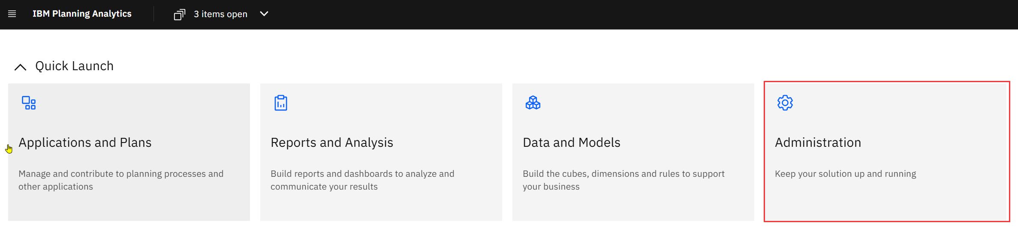Image resolution: width=1018 pixels, height=229 pixels.
Task: Click the Data and Models cubes icon
Action: [x=533, y=103]
